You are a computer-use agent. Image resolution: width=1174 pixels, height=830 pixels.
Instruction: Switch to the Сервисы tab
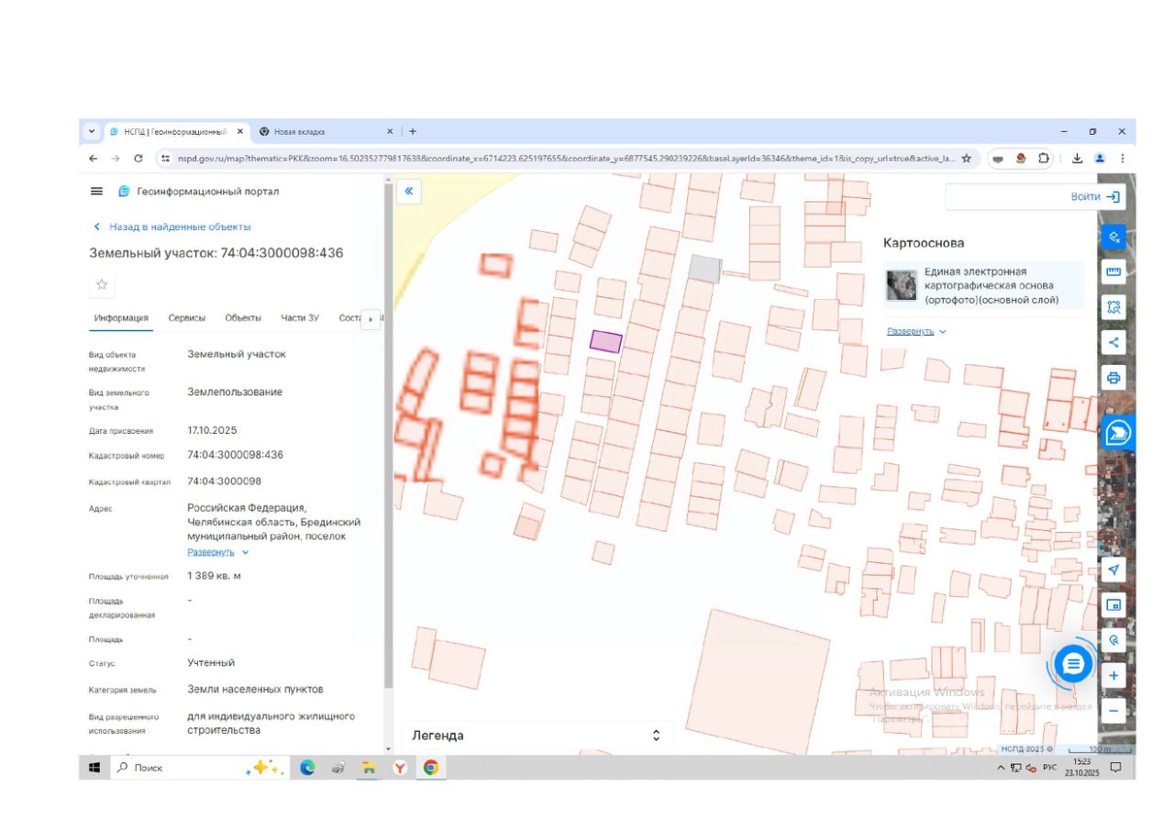coord(187,318)
